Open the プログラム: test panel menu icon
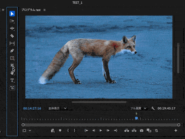185x139 pixels. pos(44,10)
